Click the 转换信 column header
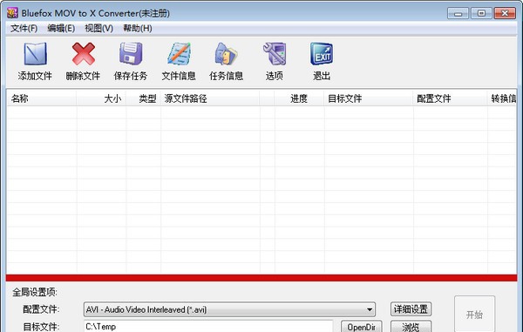The image size is (523, 332). click(502, 98)
